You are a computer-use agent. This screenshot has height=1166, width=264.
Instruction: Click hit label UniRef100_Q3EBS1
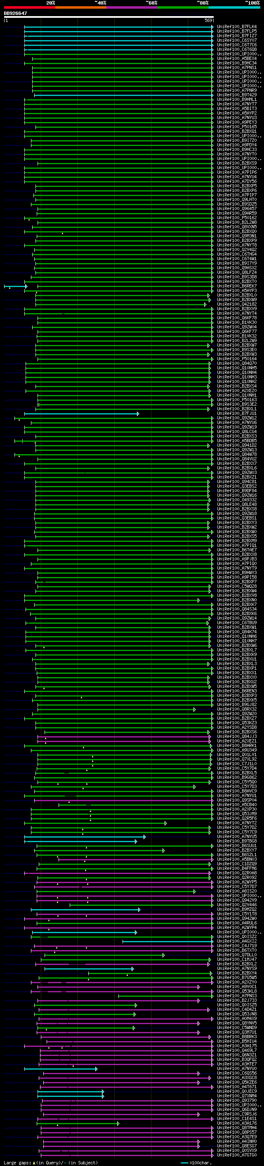[237, 518]
